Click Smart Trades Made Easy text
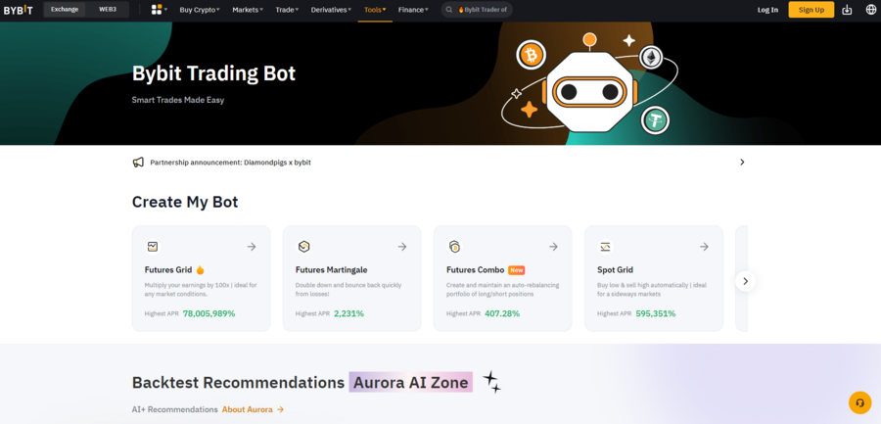This screenshot has width=881, height=424. pos(178,100)
